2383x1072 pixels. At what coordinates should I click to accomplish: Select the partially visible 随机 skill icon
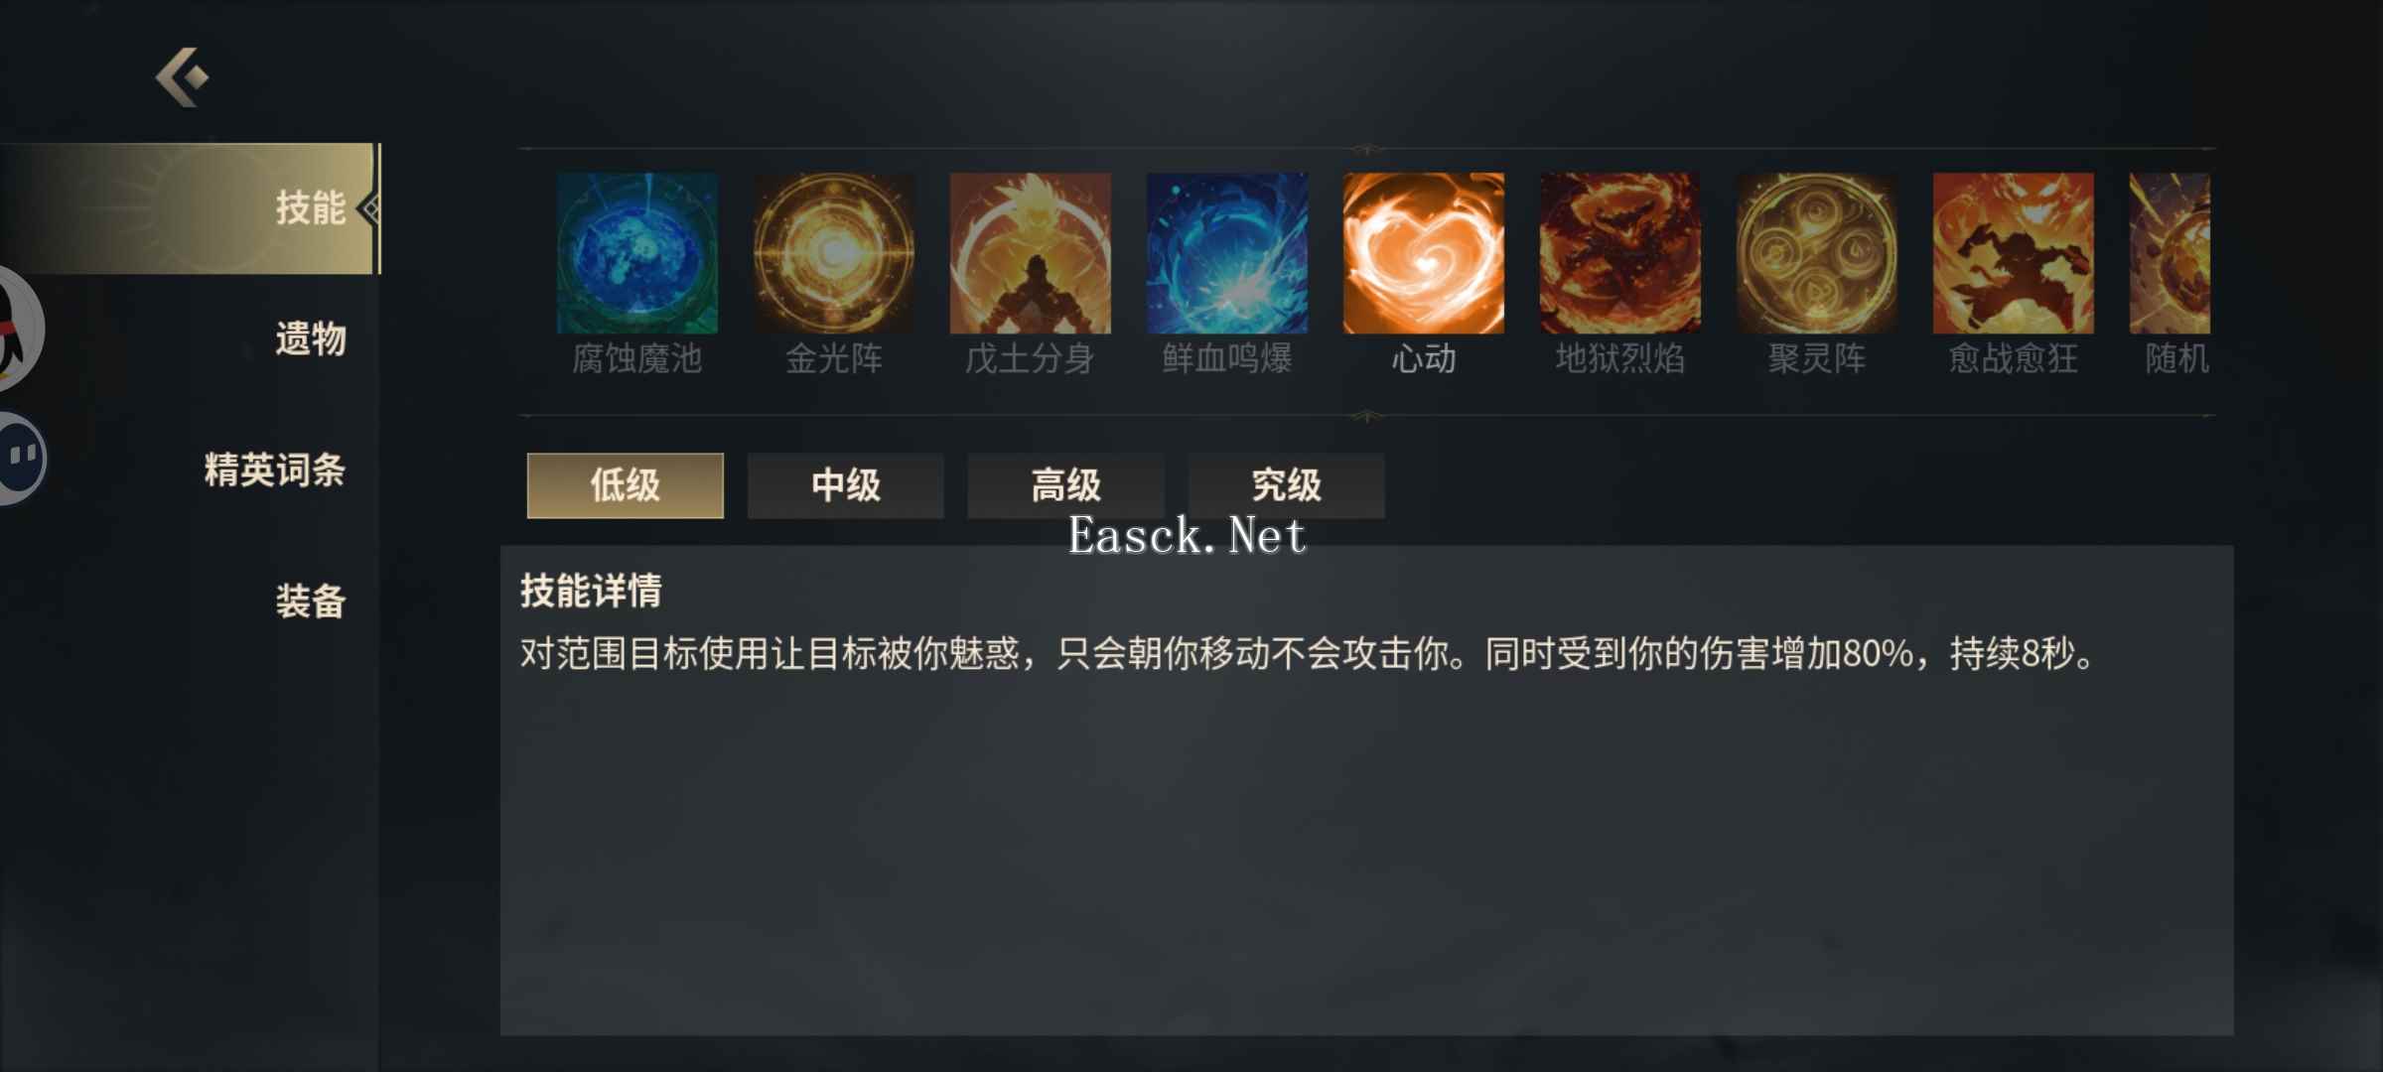pos(2171,253)
